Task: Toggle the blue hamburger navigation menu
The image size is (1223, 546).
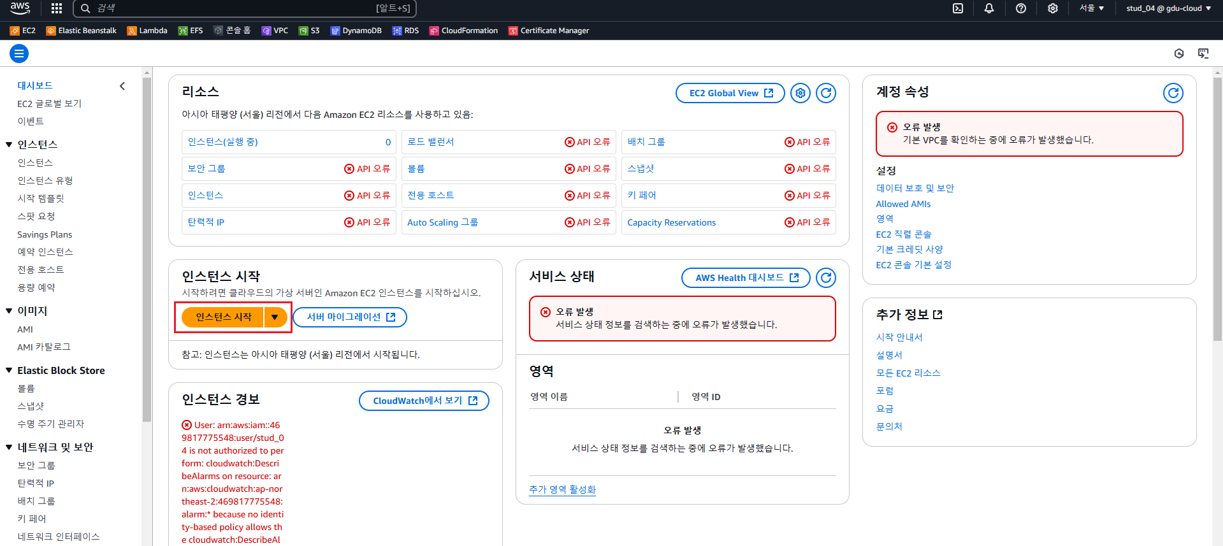Action: [x=19, y=54]
